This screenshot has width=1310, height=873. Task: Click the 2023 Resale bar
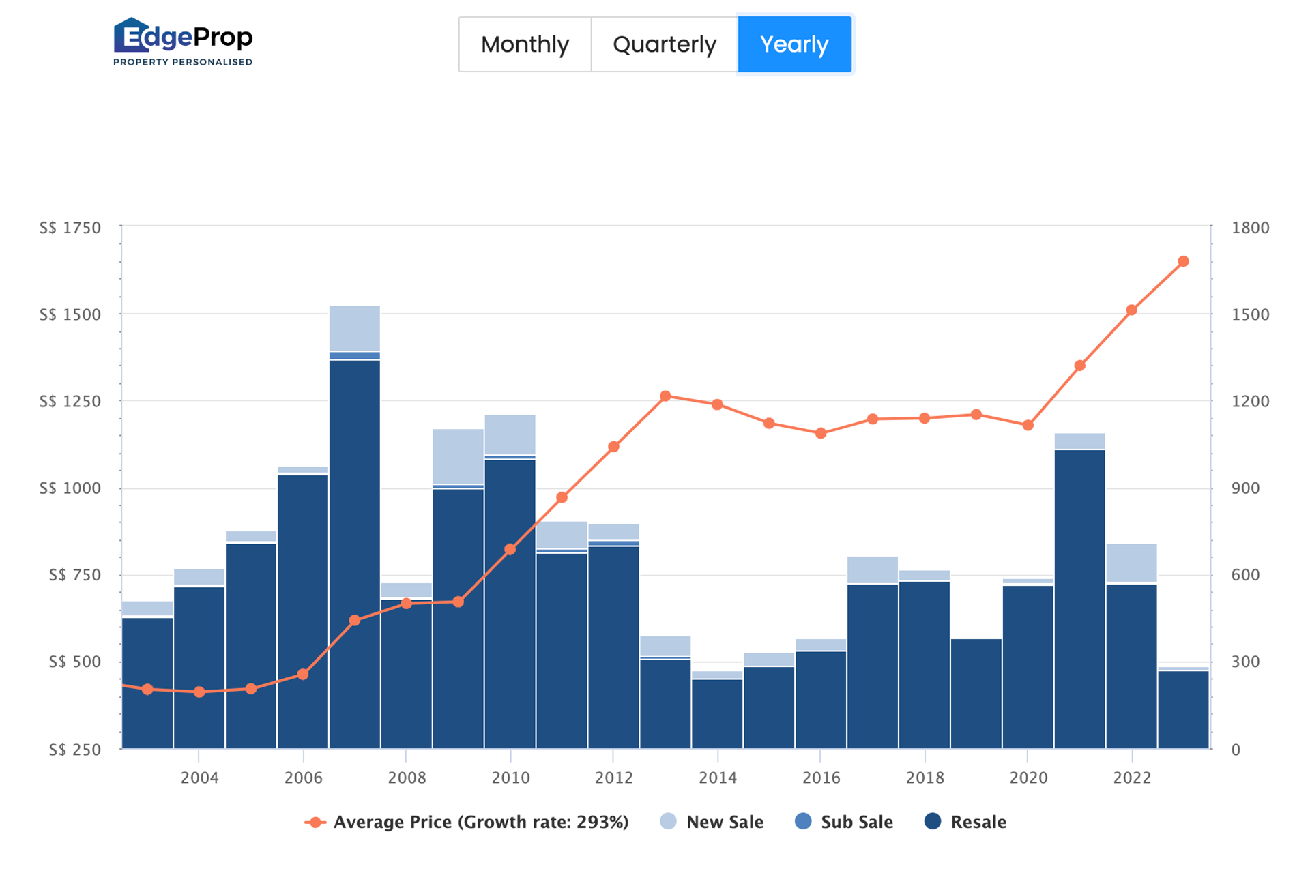[1184, 709]
